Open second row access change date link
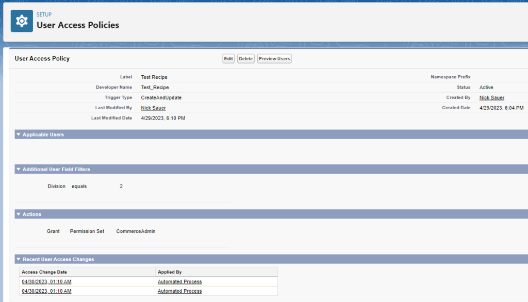Screen dimensions: 528x302 tap(46, 291)
